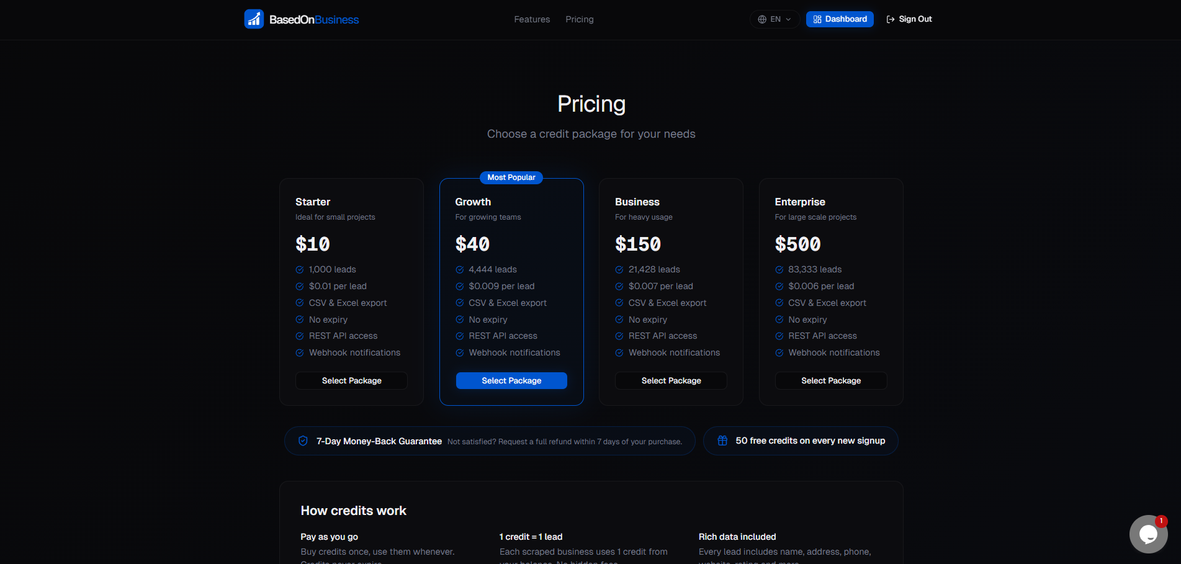Viewport: 1181px width, 564px height.
Task: Open the chat support bubble
Action: tap(1149, 534)
